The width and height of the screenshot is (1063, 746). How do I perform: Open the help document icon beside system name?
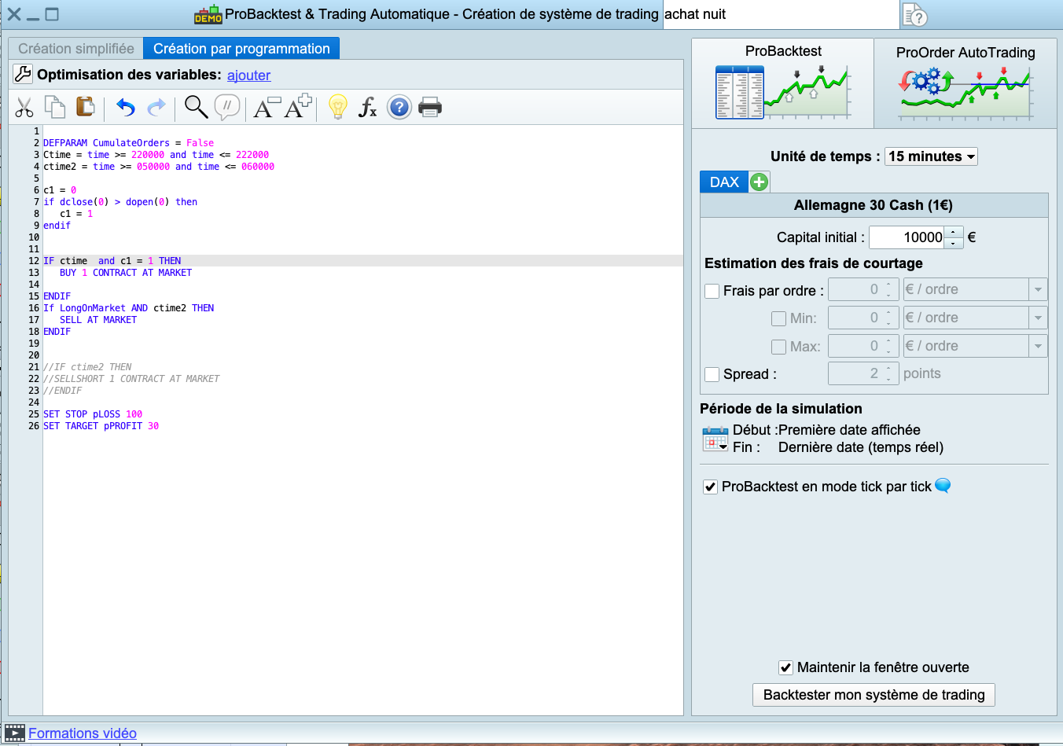(x=915, y=15)
